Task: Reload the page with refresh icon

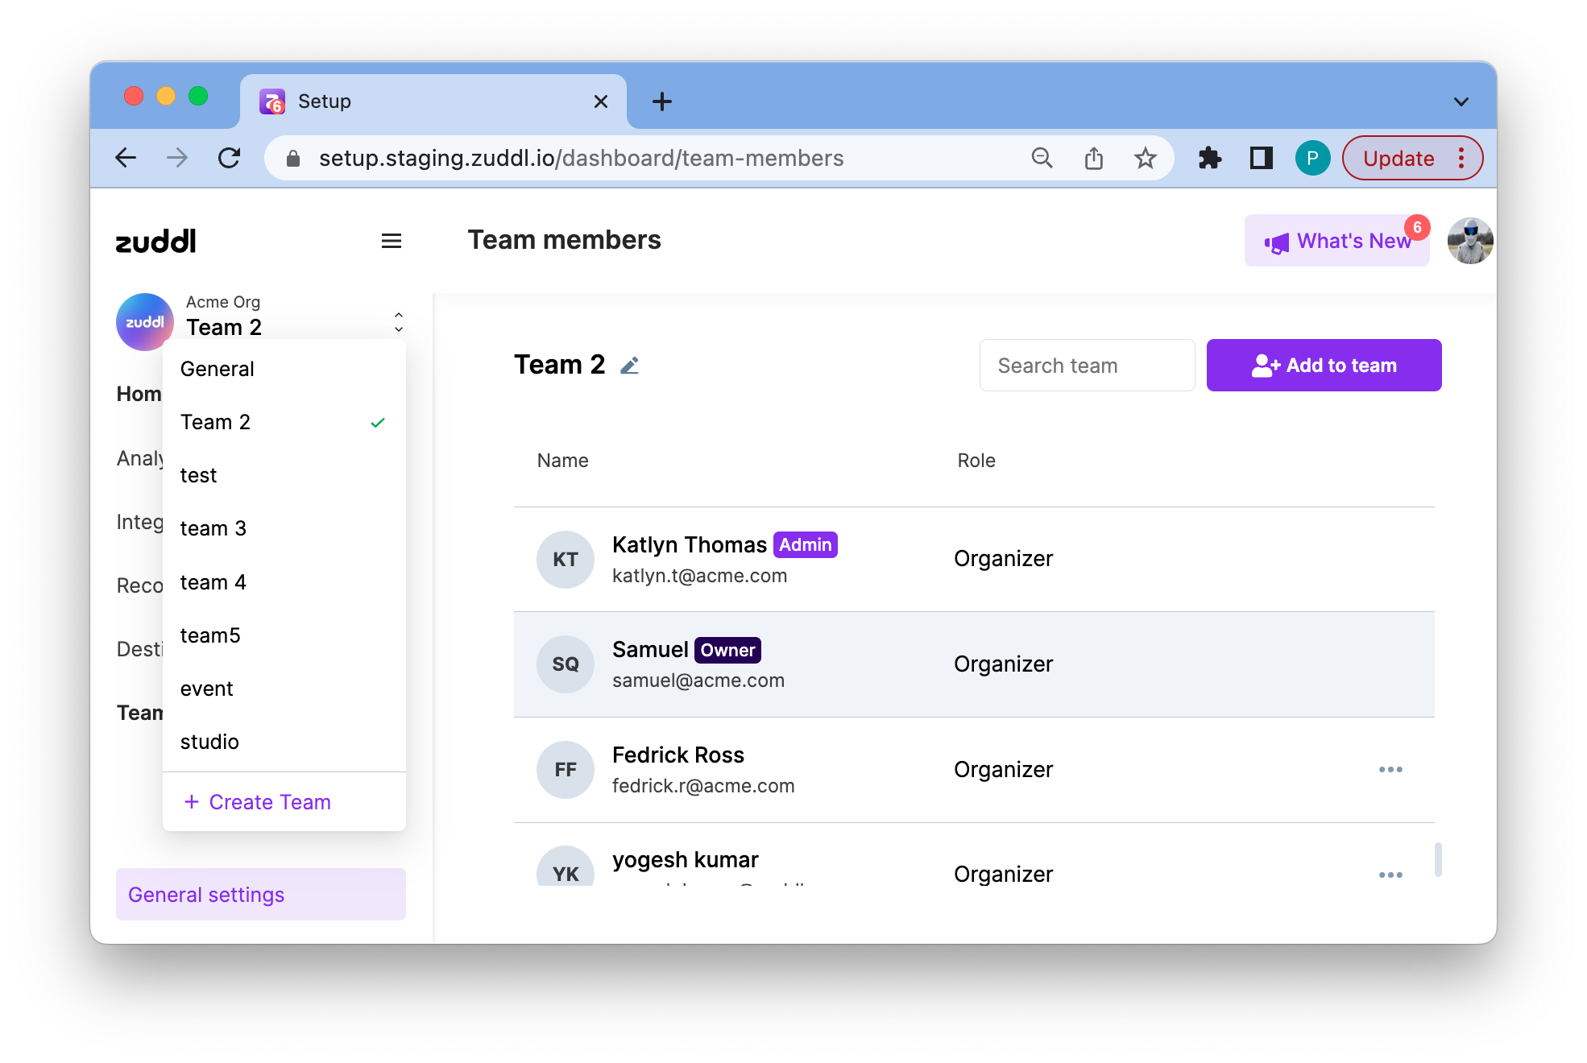Action: [230, 158]
